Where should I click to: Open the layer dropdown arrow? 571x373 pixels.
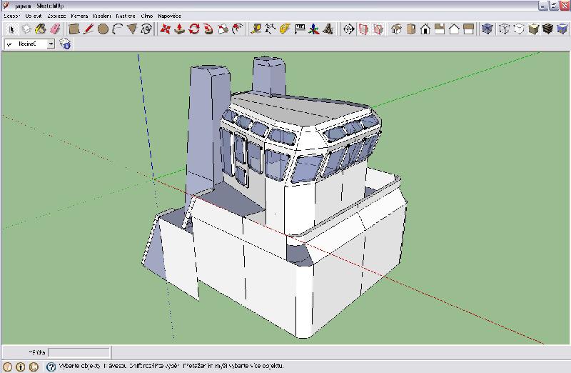pos(51,44)
